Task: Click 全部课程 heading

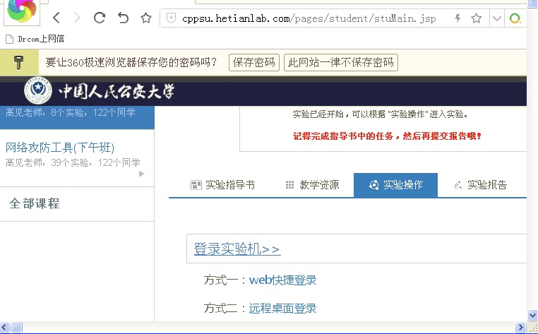Action: point(35,203)
